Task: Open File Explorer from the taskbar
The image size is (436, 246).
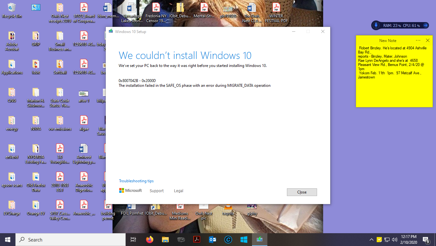Action: click(x=165, y=240)
